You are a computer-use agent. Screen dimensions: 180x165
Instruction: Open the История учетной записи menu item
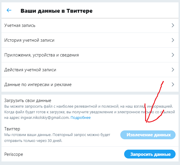click(x=90, y=40)
